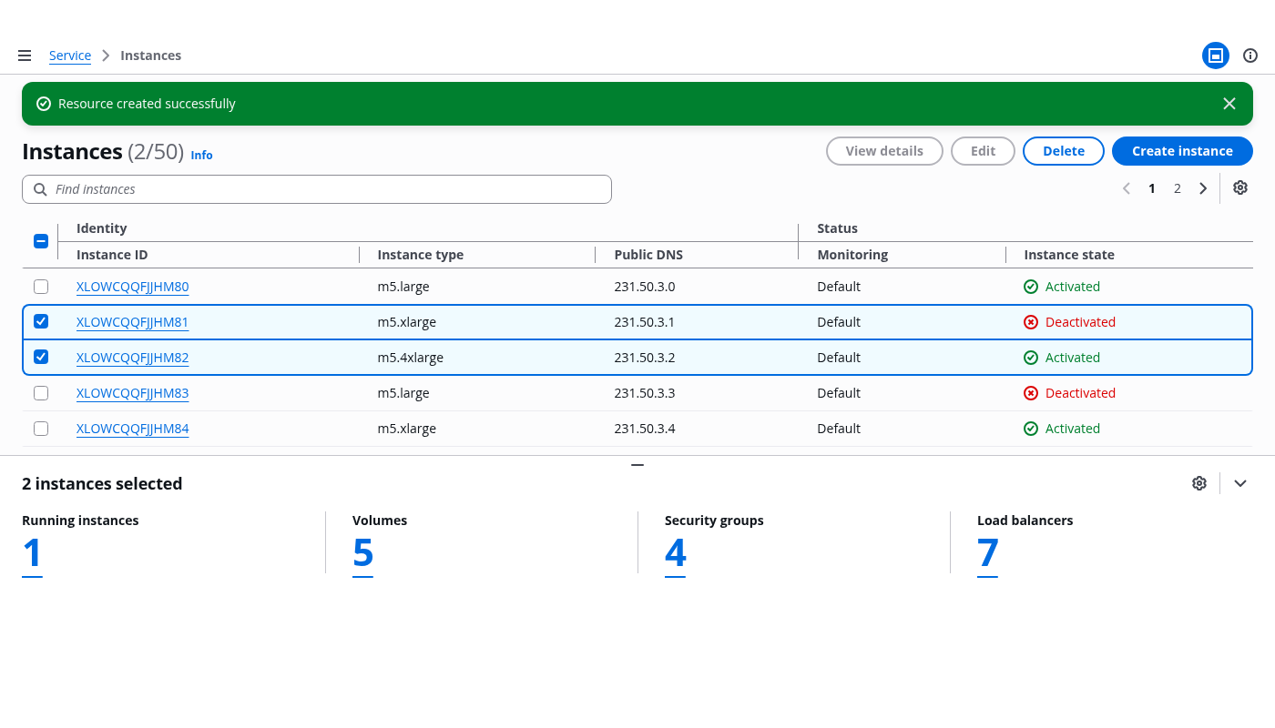Click Deactivated status icon for XLOWCQQFJJHM81

(x=1031, y=322)
